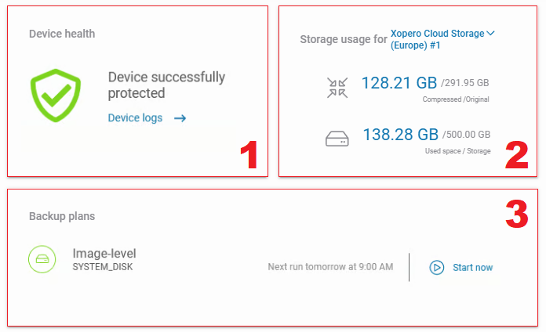Click the Storage usage for label
Viewport: 546px width, 332px height.
pos(344,39)
